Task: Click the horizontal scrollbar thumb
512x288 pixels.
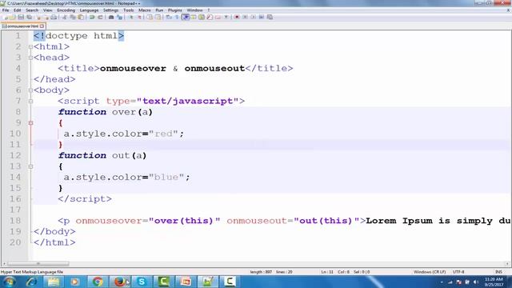Action: coord(38,263)
